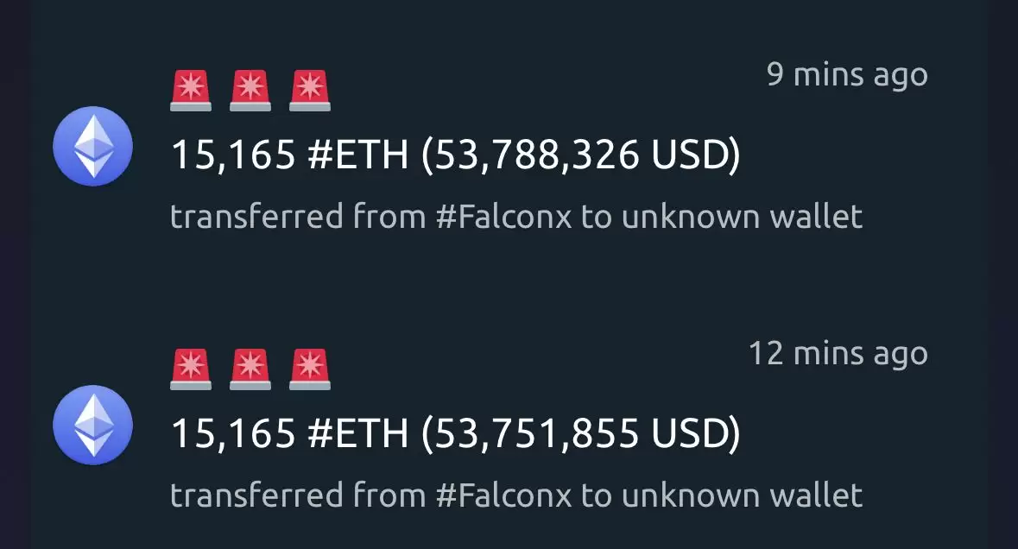Click "unknown wallet" in the 12 mins ago transfer

tap(742, 495)
